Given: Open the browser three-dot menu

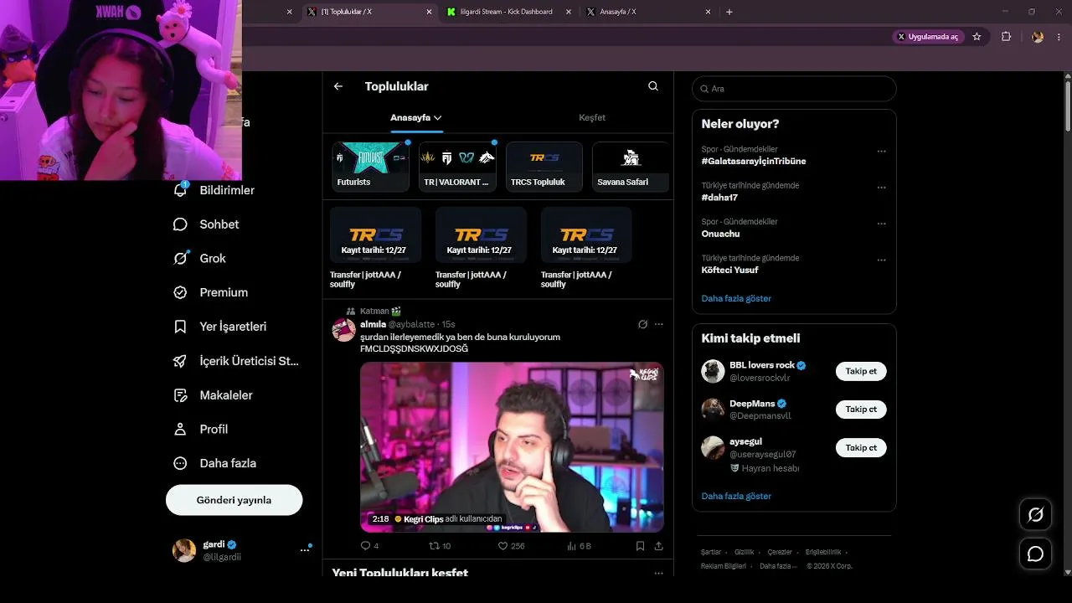Looking at the screenshot, I should (x=1059, y=37).
